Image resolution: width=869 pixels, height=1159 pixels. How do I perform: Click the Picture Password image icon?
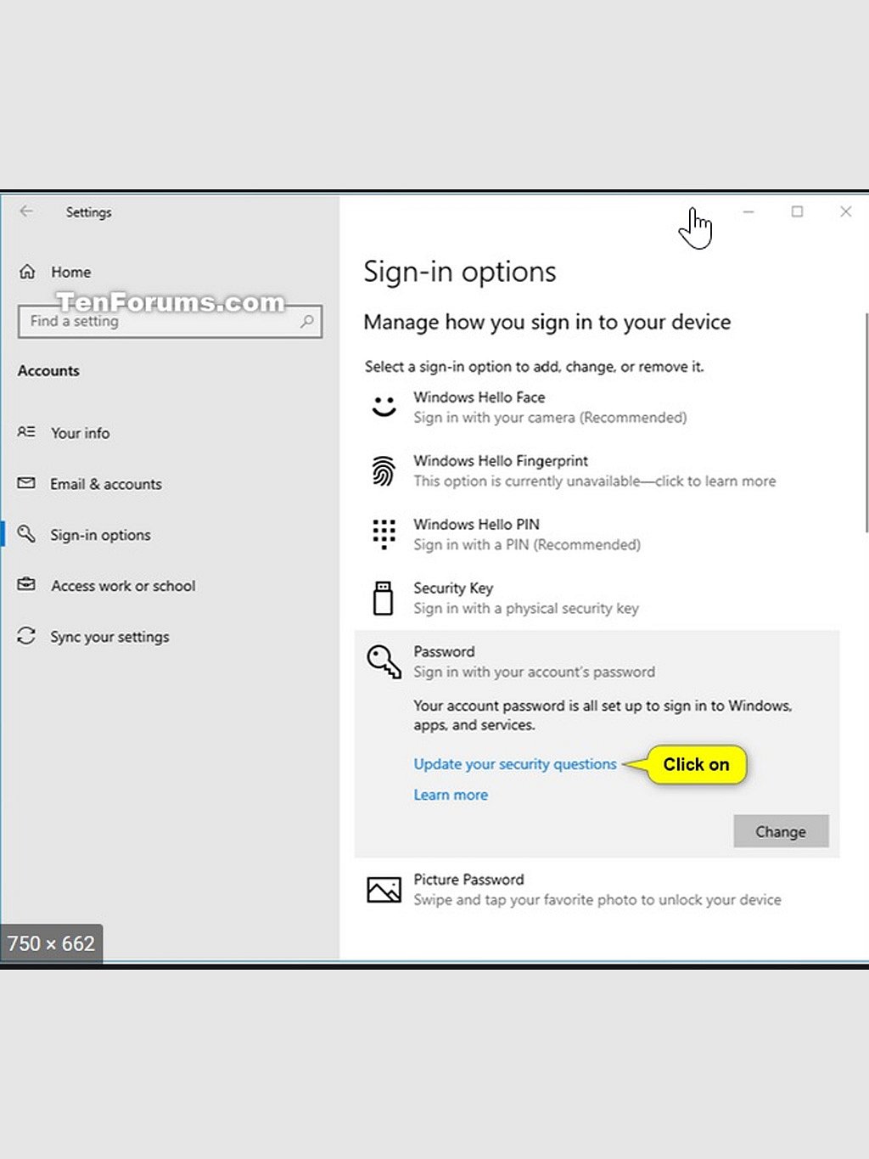click(x=384, y=889)
